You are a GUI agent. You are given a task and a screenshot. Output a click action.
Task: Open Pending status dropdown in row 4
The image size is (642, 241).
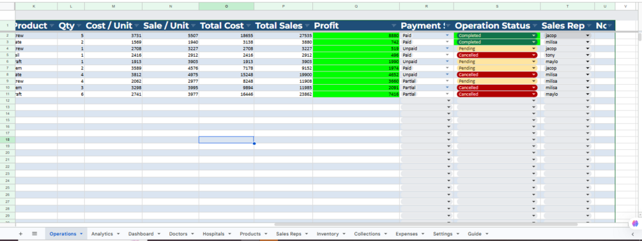pyautogui.click(x=533, y=48)
